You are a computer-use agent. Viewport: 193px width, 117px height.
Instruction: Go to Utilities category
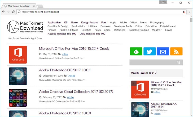point(93,26)
